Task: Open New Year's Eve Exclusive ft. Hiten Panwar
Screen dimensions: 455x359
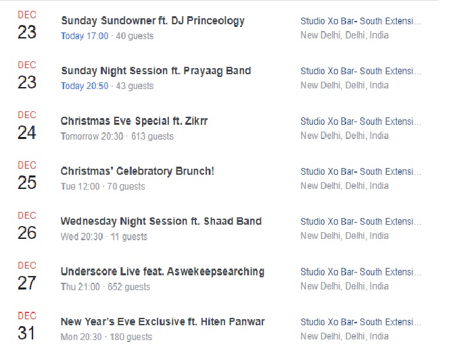Action: (162, 322)
